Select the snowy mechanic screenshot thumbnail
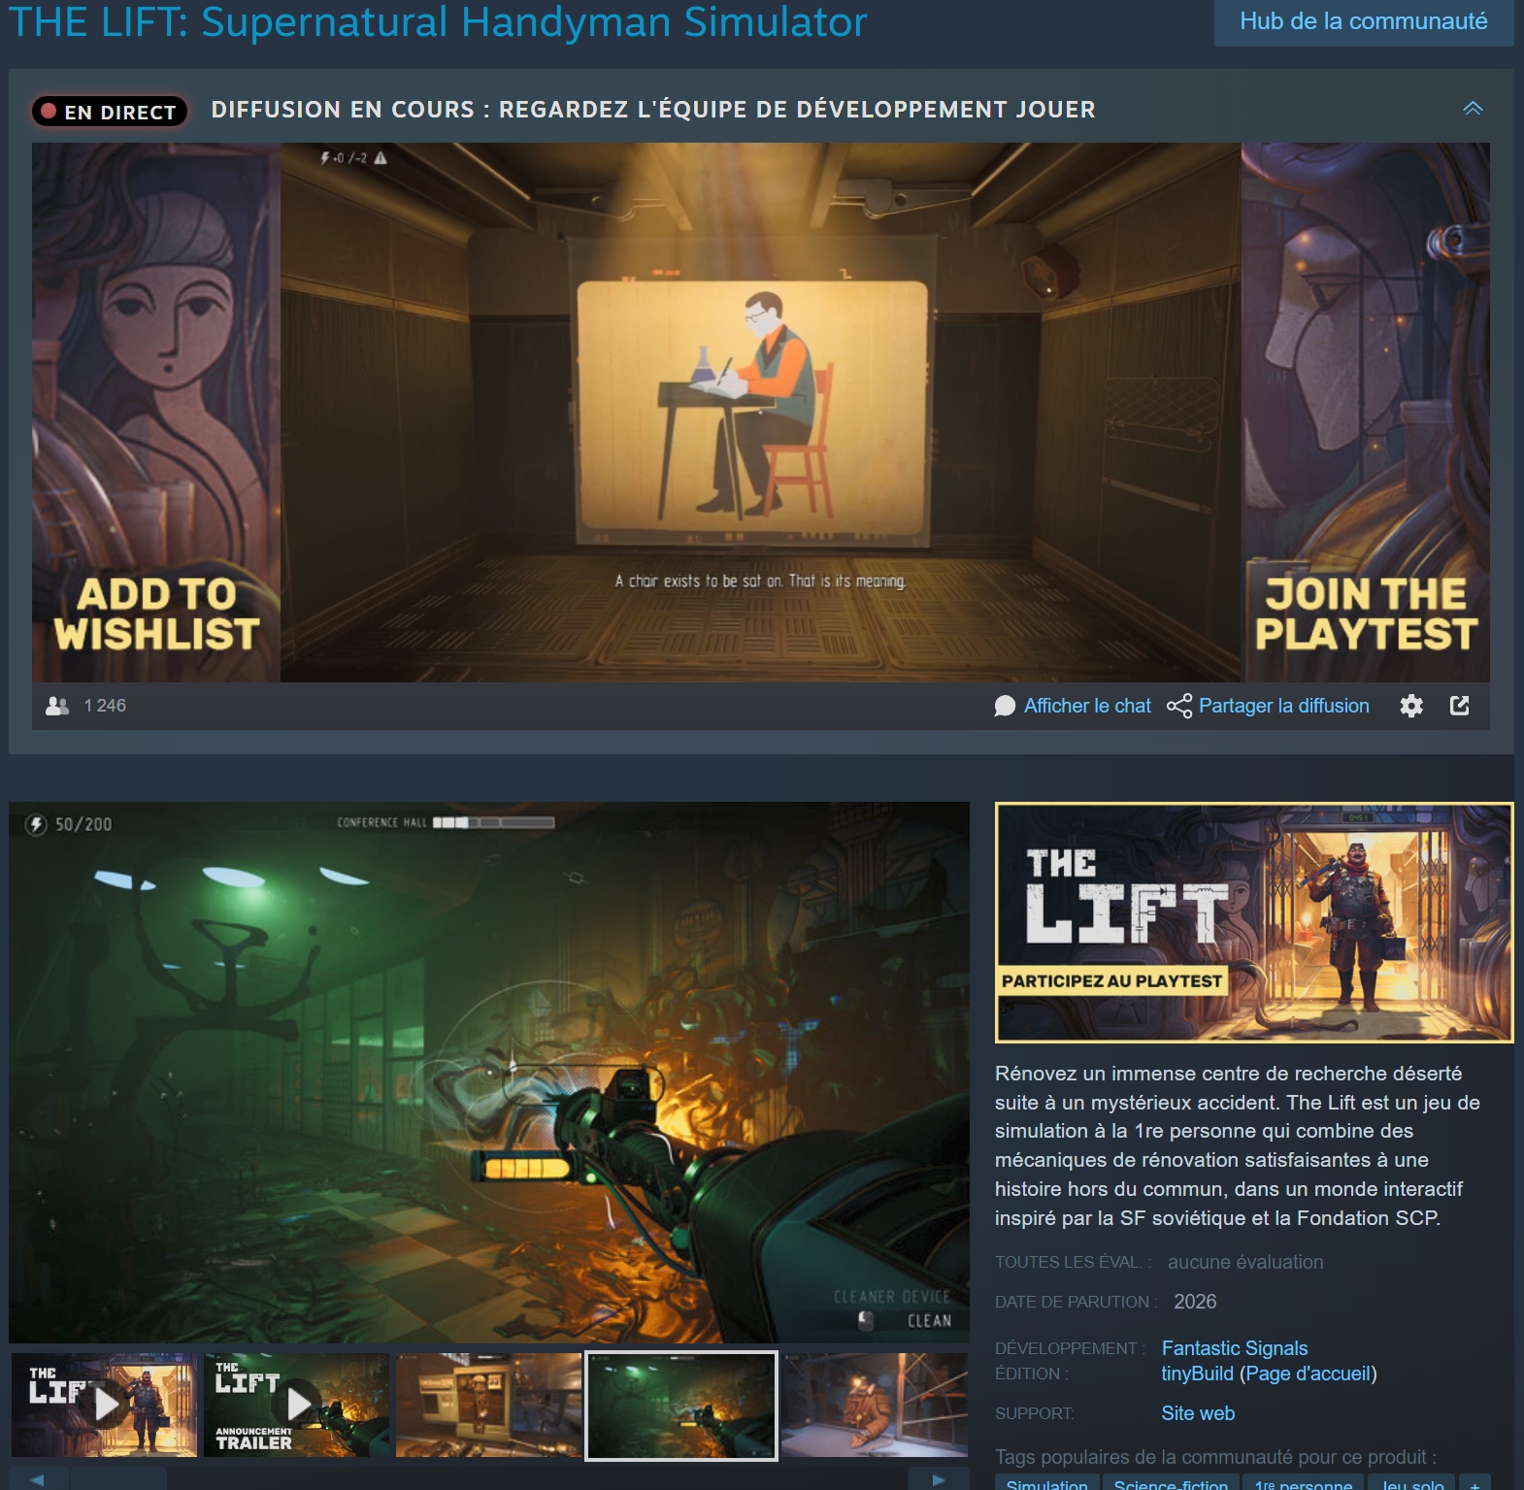Screen dimensions: 1524x1490 click(x=875, y=1405)
